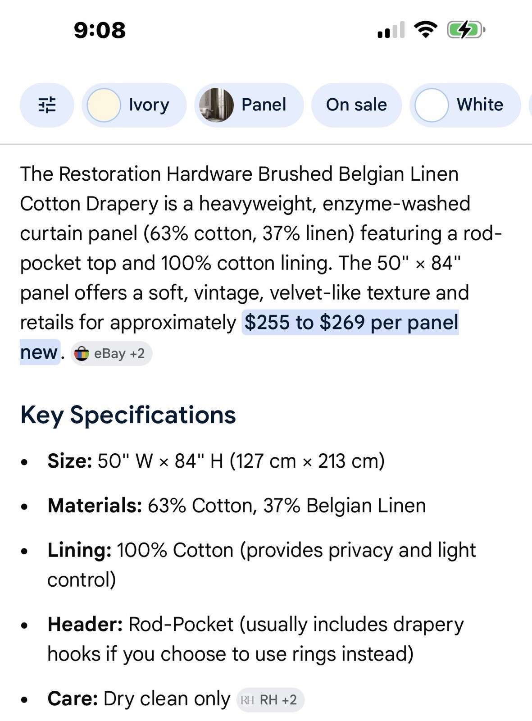
Task: Tap highlighted $255 to $269 per panel text
Action: (x=351, y=323)
